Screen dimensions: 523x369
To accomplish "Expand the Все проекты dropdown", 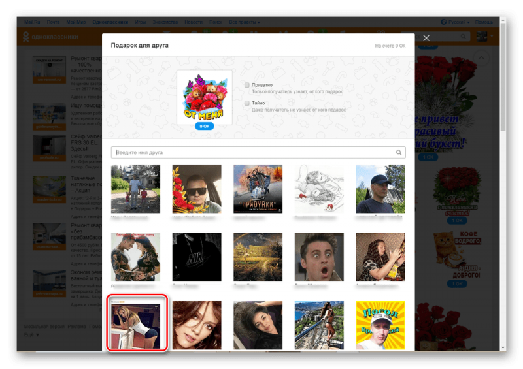I will click(244, 22).
